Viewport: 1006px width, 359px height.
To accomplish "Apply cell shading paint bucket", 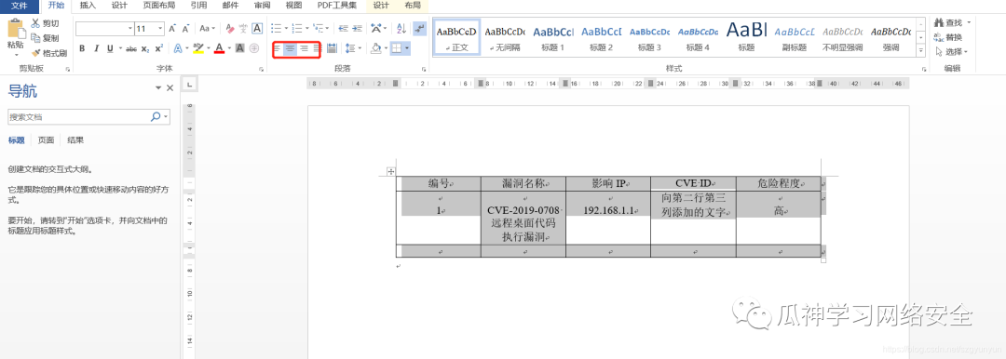I will pyautogui.click(x=376, y=48).
